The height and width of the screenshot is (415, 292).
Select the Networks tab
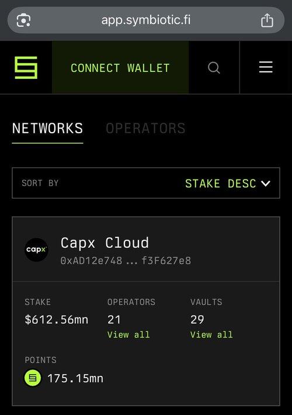click(48, 129)
